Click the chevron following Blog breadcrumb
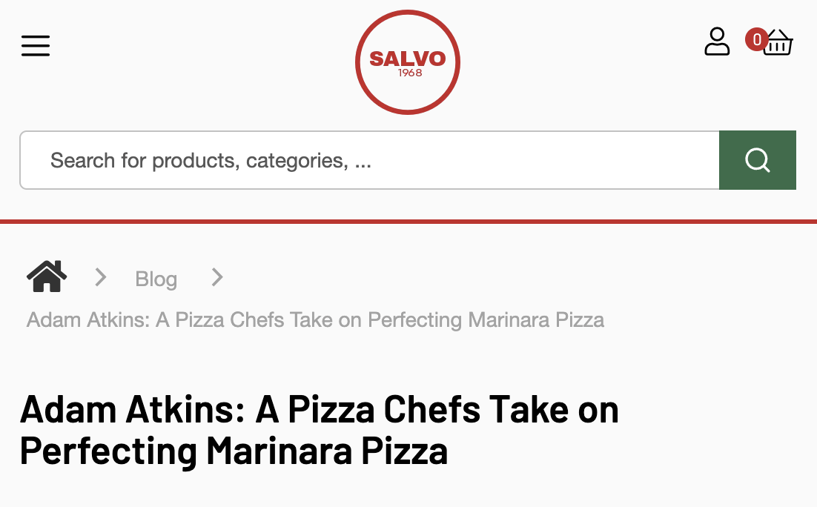This screenshot has width=817, height=507. 217,277
